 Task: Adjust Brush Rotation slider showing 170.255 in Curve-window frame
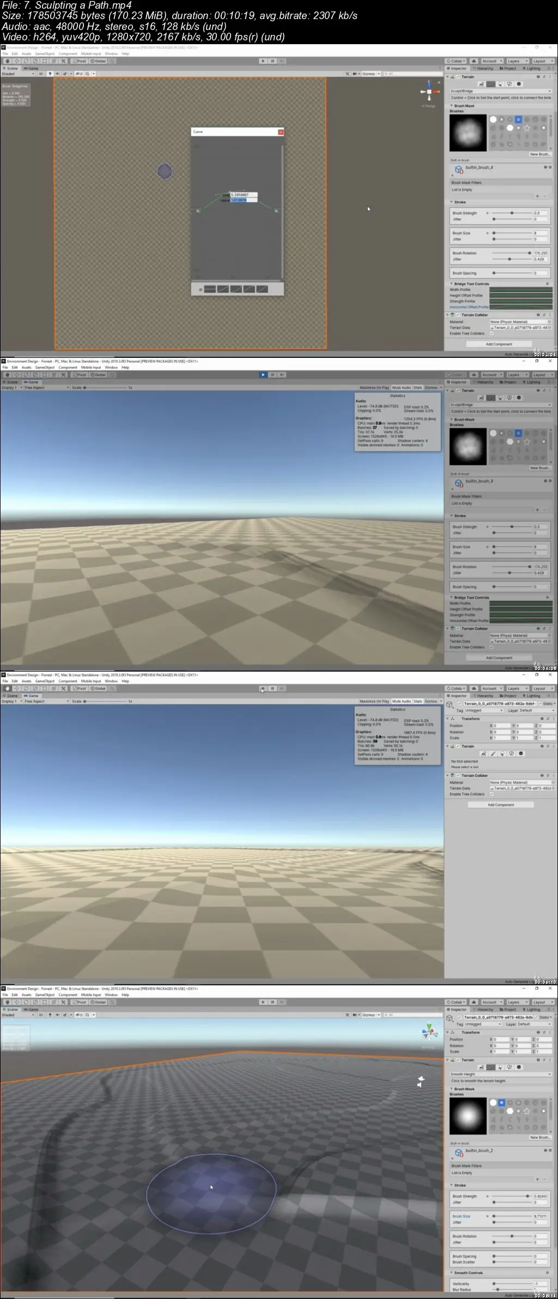(512, 253)
